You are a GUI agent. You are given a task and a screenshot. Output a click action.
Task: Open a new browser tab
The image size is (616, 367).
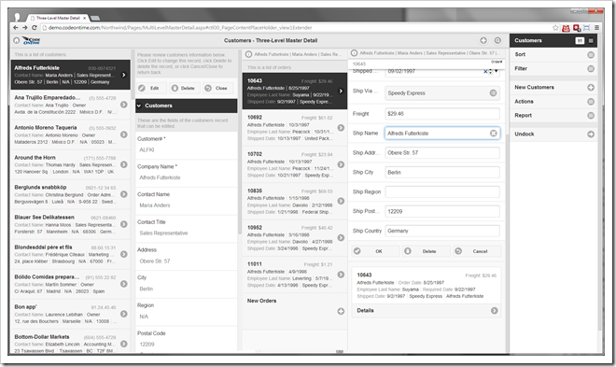point(95,18)
